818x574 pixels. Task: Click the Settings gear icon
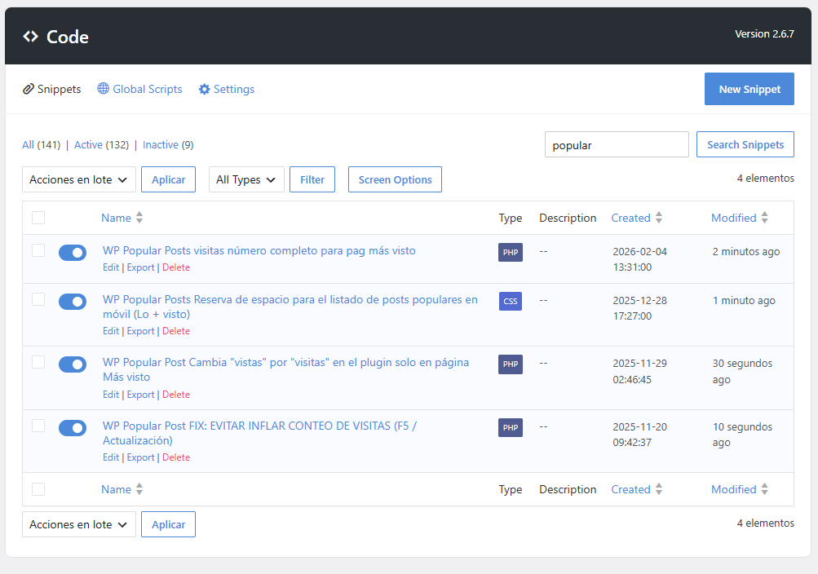(205, 89)
